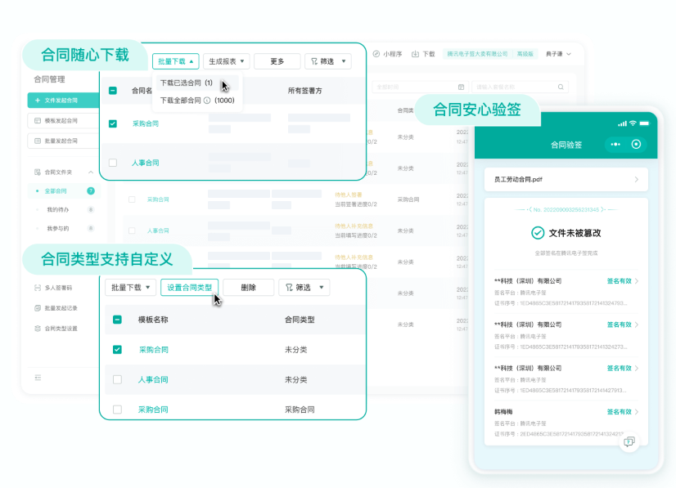
Task: Check background row 人事合同 checkbox
Action: [x=132, y=231]
